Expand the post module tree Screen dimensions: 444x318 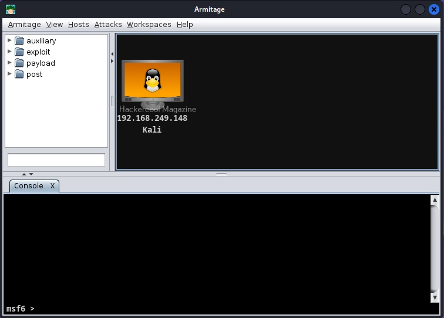coord(9,73)
